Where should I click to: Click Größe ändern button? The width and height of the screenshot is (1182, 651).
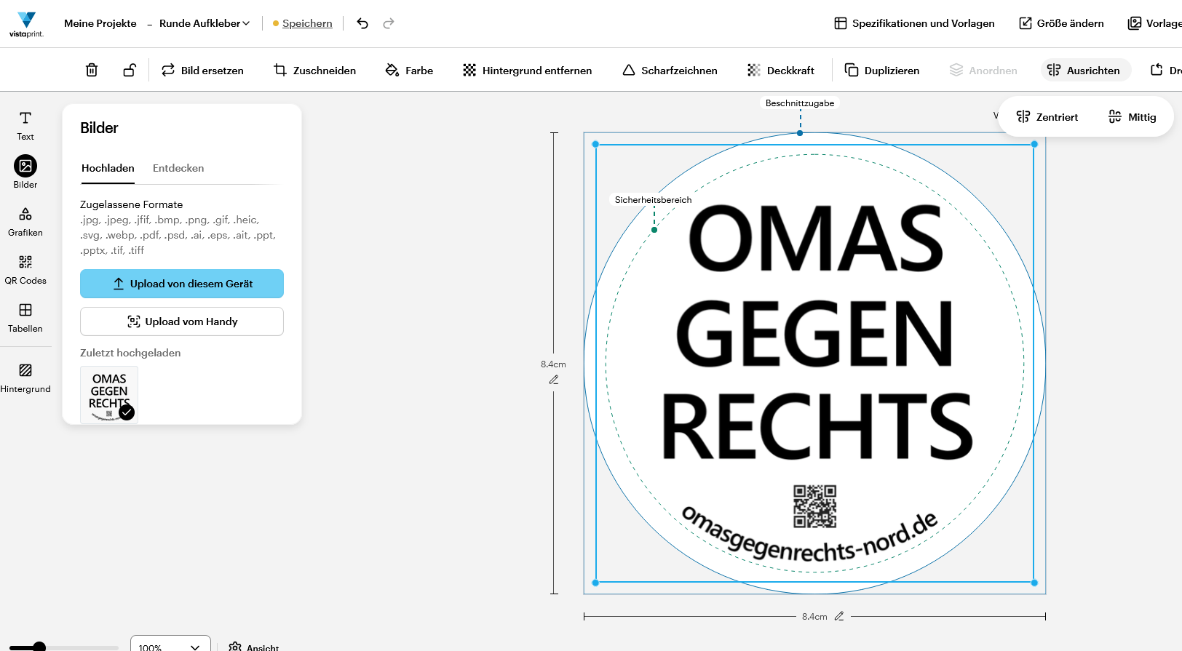[x=1061, y=23]
